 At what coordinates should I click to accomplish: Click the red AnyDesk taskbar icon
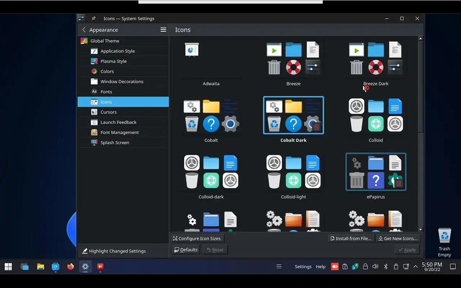coord(100,267)
